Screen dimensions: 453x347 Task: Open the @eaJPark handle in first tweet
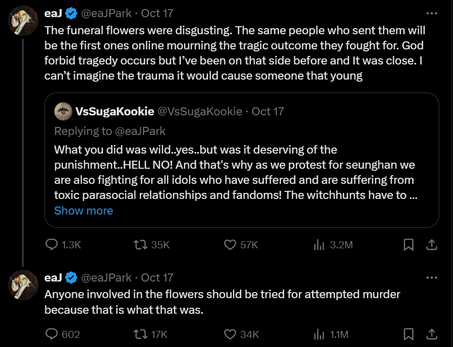point(108,13)
